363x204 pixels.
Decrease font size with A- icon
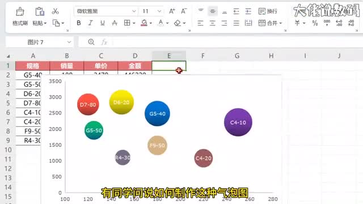(184, 11)
